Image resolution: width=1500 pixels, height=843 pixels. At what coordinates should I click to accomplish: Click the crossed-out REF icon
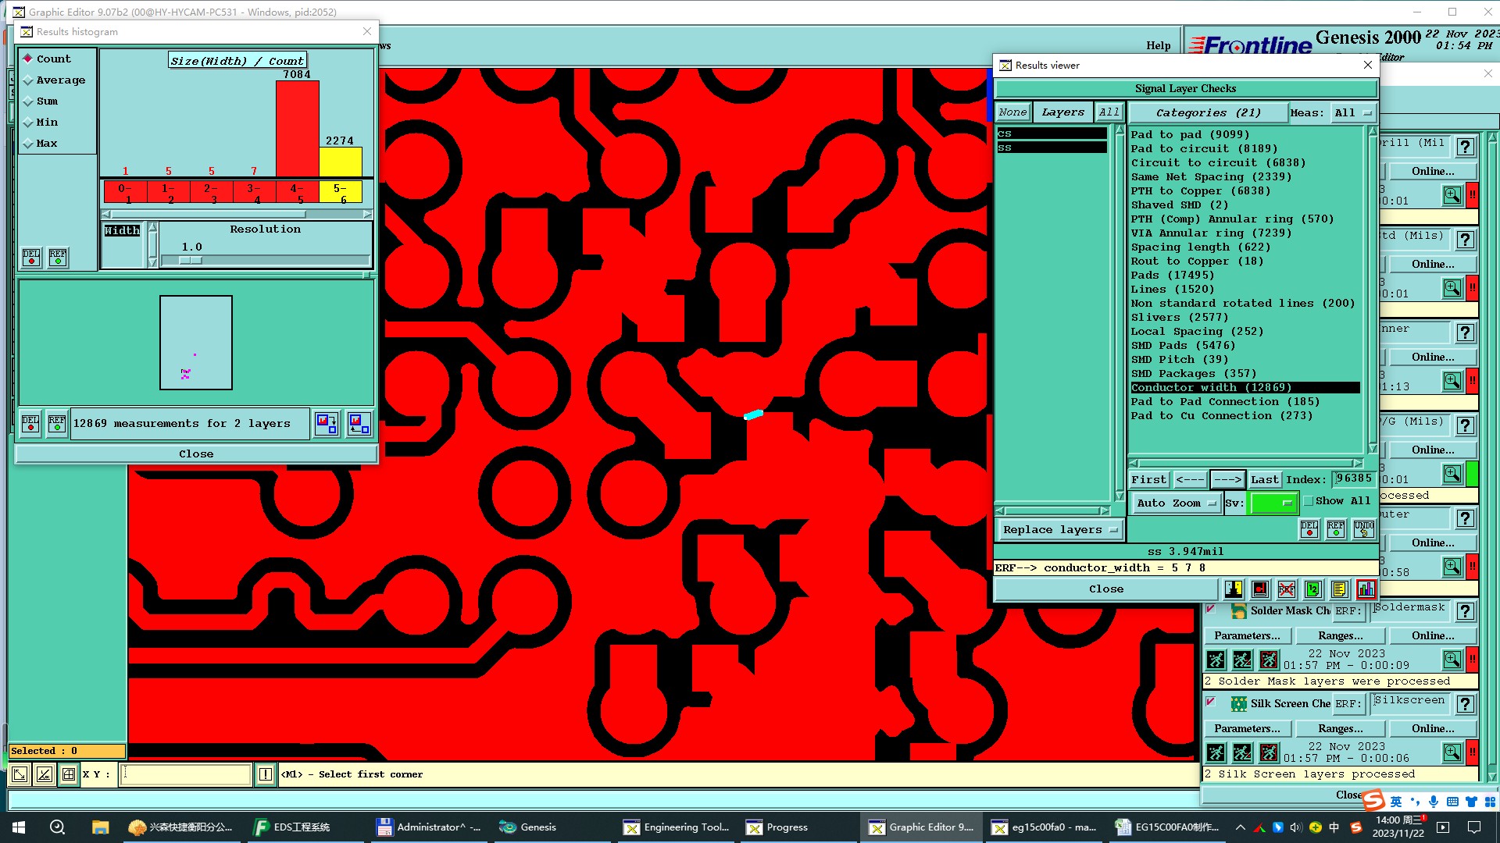1287,589
